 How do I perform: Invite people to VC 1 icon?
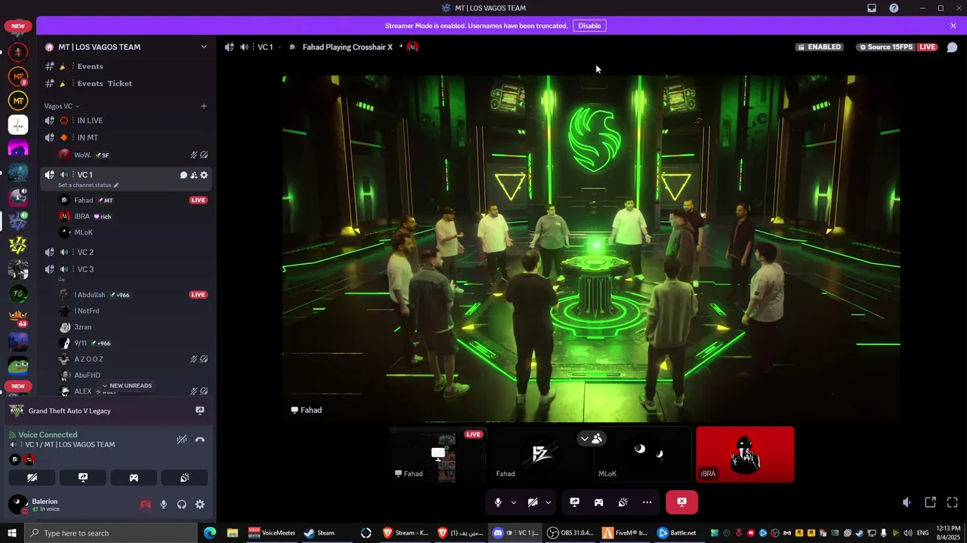coord(193,175)
